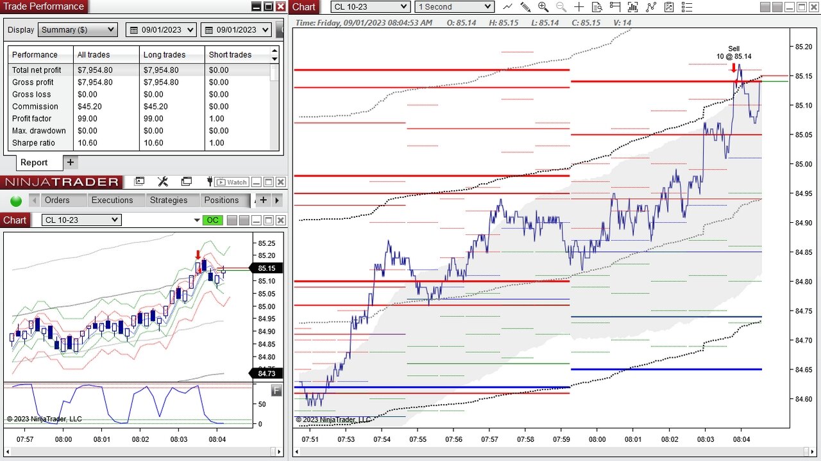The height and width of the screenshot is (461, 821).
Task: Click the 85.15 price marker on small chart
Action: coord(265,268)
